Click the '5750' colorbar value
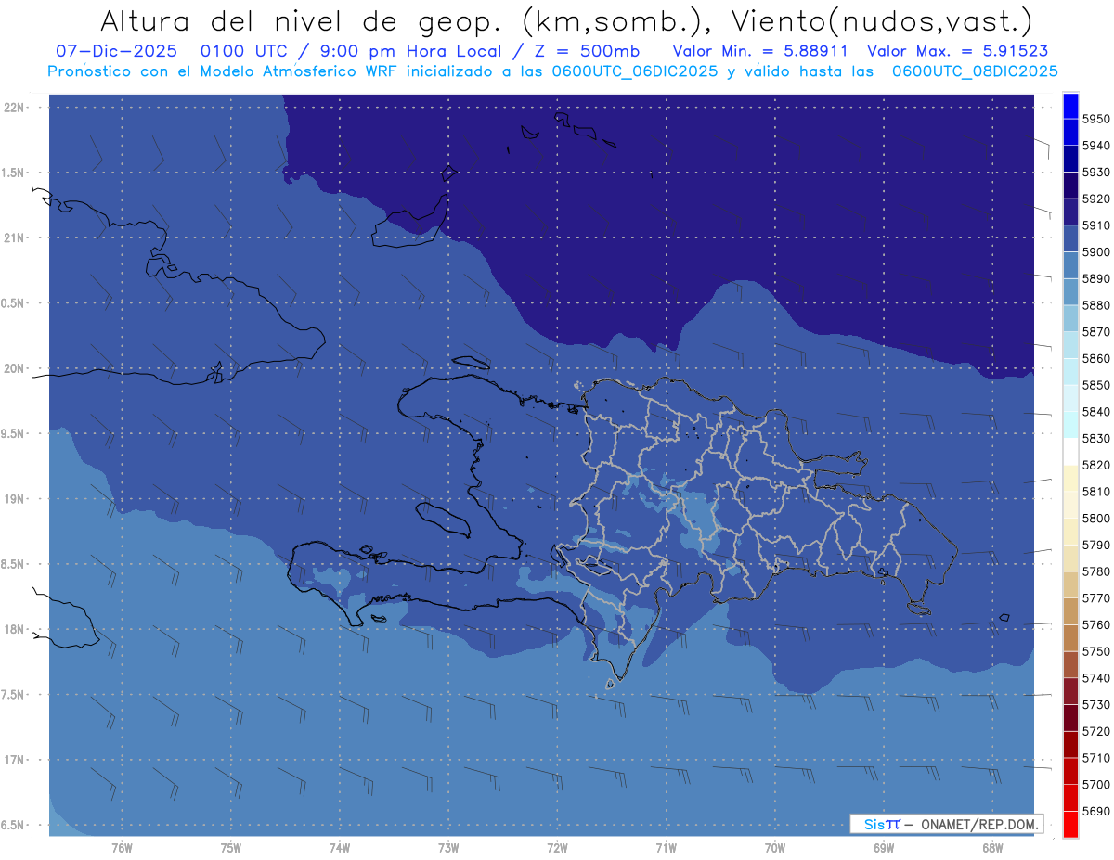The width and height of the screenshot is (1114, 860). pos(1095,651)
